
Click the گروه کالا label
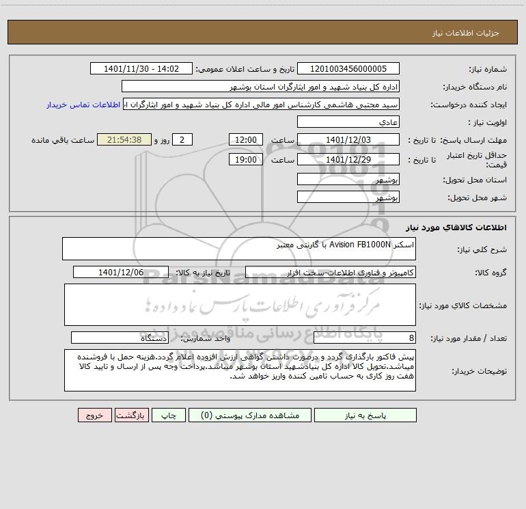click(x=491, y=273)
